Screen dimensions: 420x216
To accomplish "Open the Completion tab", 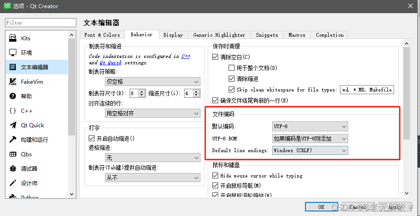I will (330, 35).
